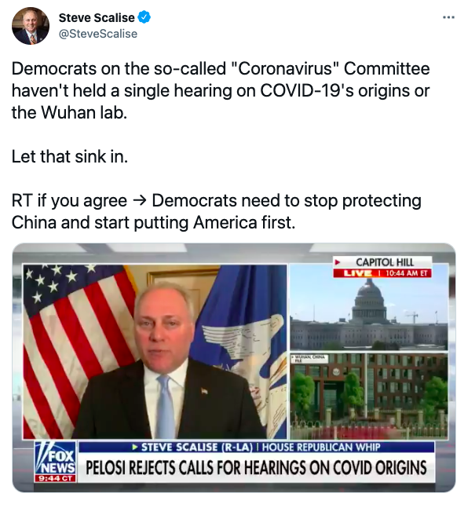Click the 10:44 AM ET timestamp
468x508 pixels.
[x=407, y=273]
